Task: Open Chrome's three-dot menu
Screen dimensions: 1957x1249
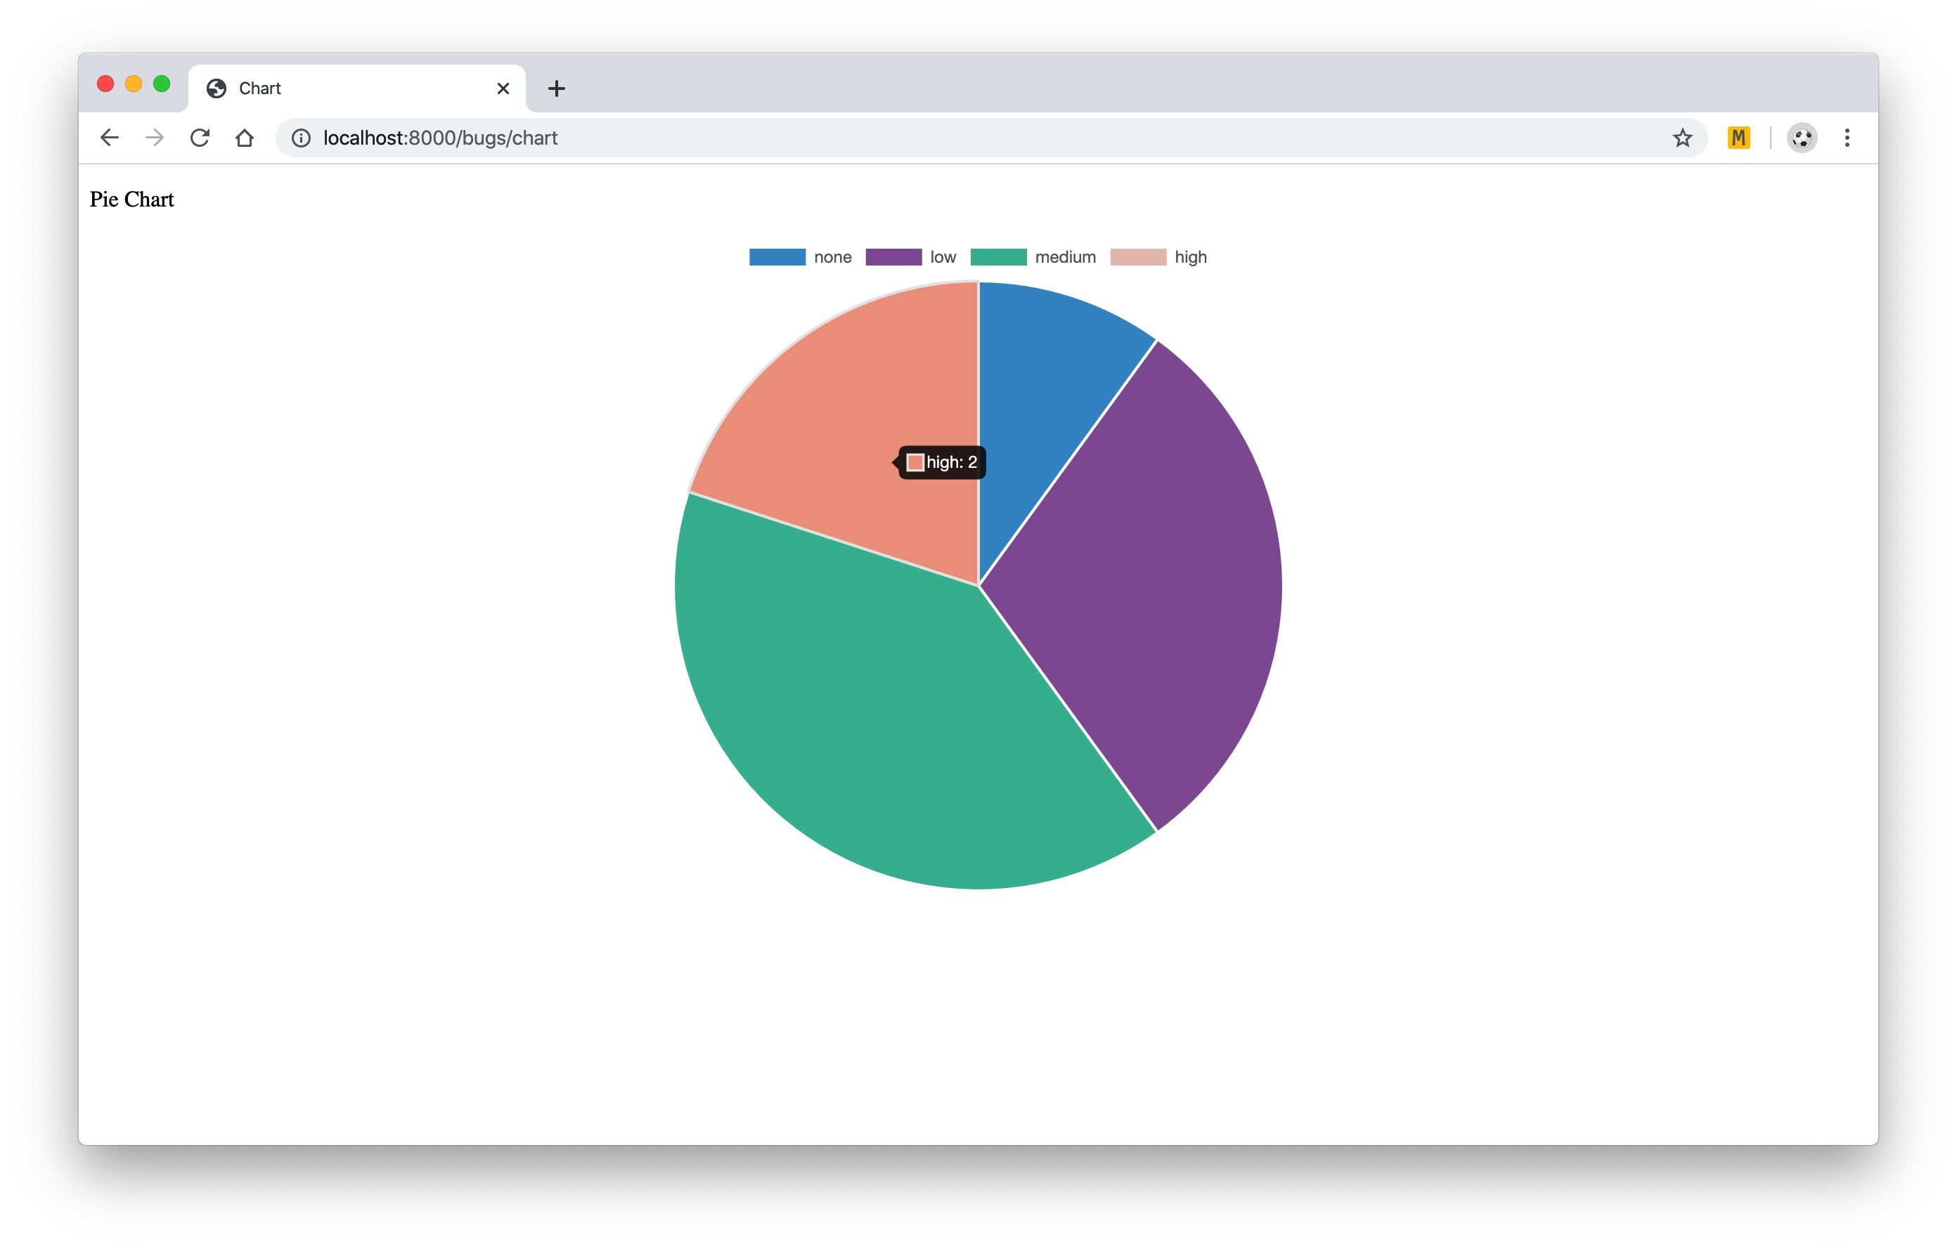Action: pos(1847,138)
